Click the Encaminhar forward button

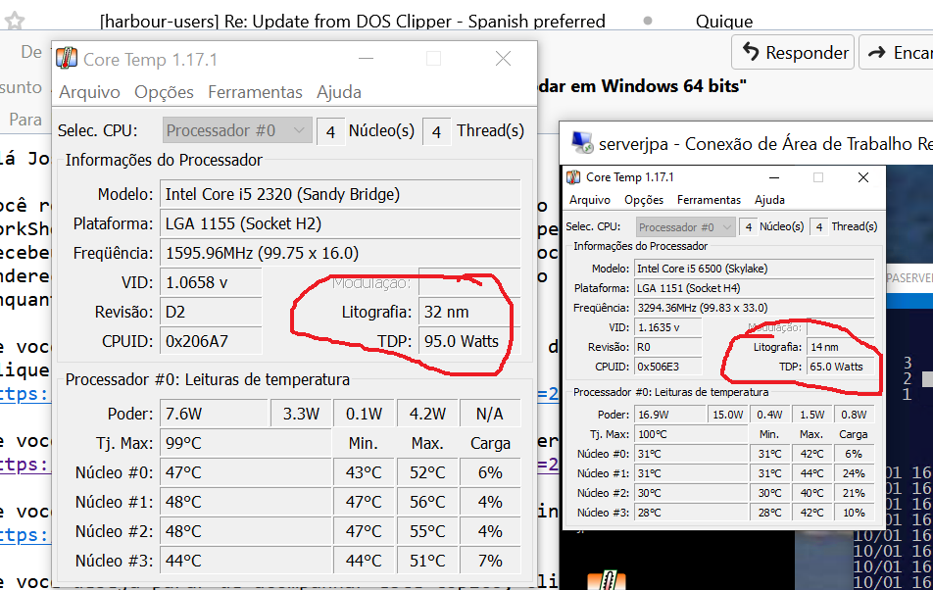(x=897, y=52)
